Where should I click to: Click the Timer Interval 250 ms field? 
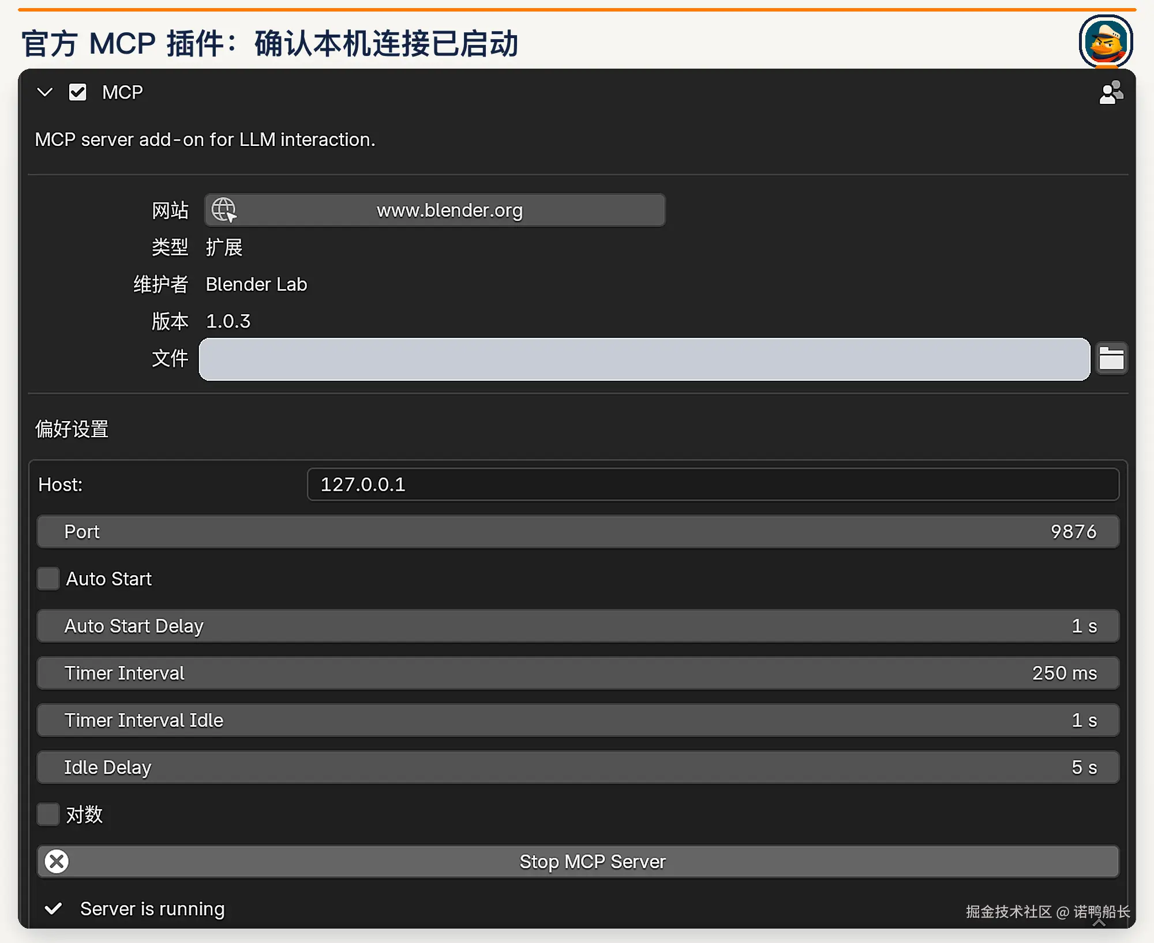(578, 673)
